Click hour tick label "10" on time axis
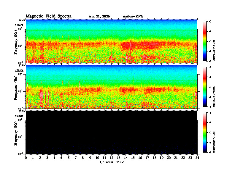The width and height of the screenshot is (235, 181). 97,158
